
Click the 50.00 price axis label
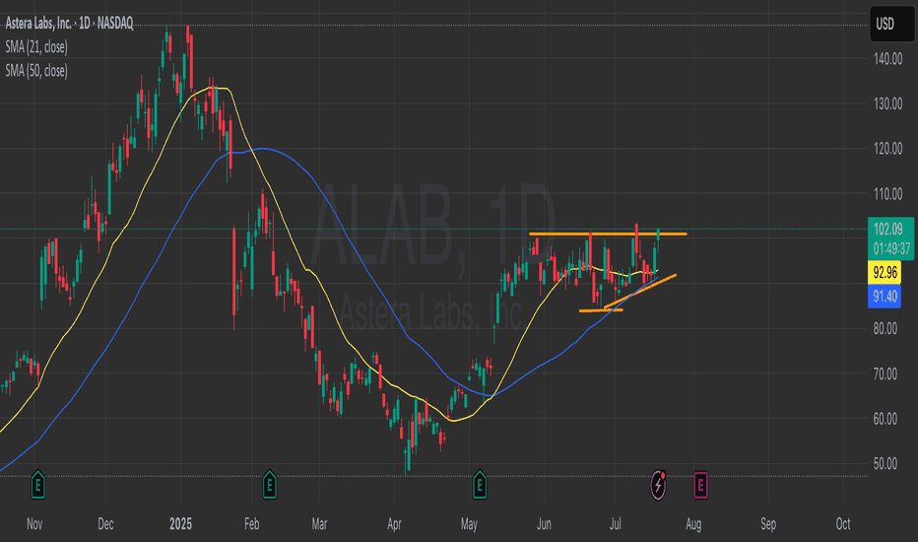click(x=885, y=463)
